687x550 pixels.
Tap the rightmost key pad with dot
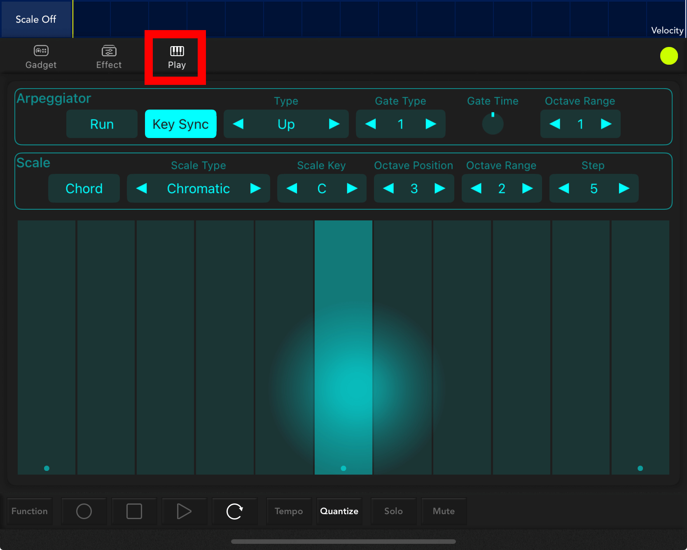(640, 347)
